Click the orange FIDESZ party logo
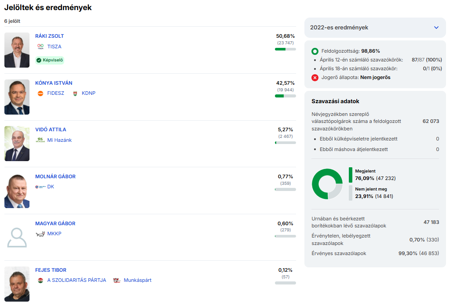This screenshot has width=450, height=306. click(40, 94)
